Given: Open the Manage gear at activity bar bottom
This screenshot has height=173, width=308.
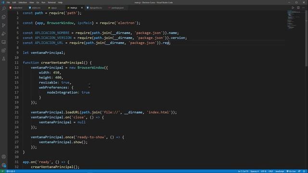Looking at the screenshot, I should 4,165.
